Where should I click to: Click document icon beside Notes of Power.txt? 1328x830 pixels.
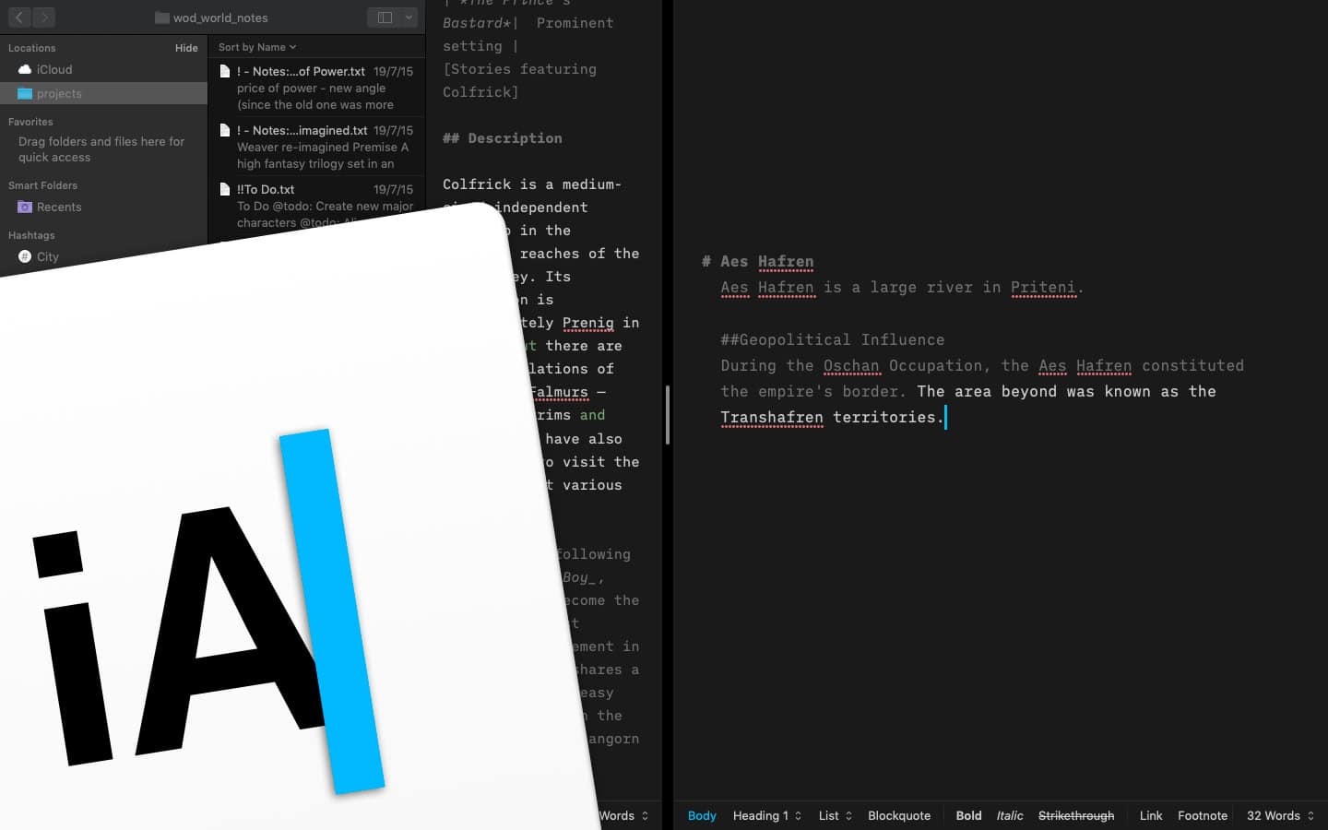point(224,71)
